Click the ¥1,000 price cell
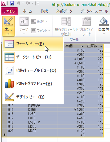The width and height of the screenshot is (110, 142). [74, 59]
